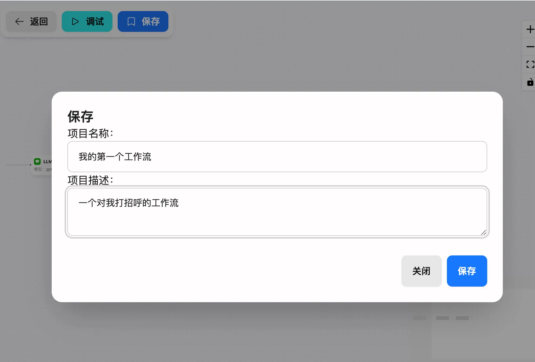Screen dimensions: 535x362
Task: Click the zoom in plus icon
Action: (530, 29)
